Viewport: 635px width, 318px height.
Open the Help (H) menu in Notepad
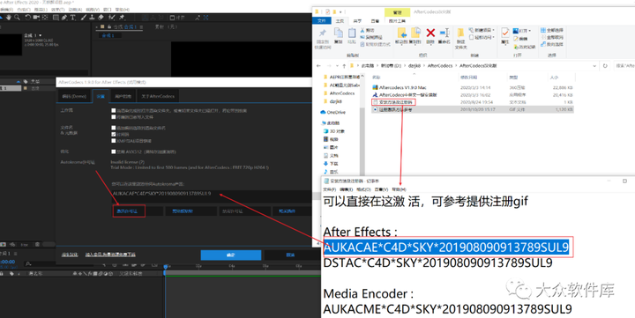pos(399,189)
